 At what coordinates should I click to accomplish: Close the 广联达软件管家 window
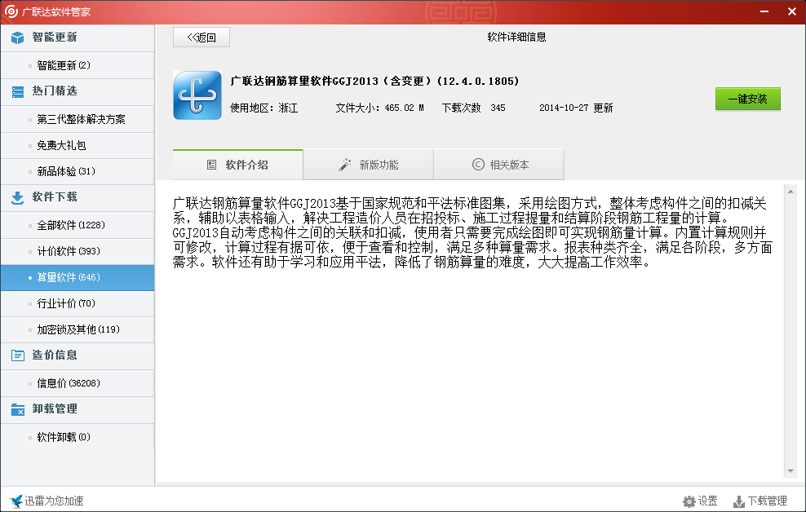pos(792,11)
